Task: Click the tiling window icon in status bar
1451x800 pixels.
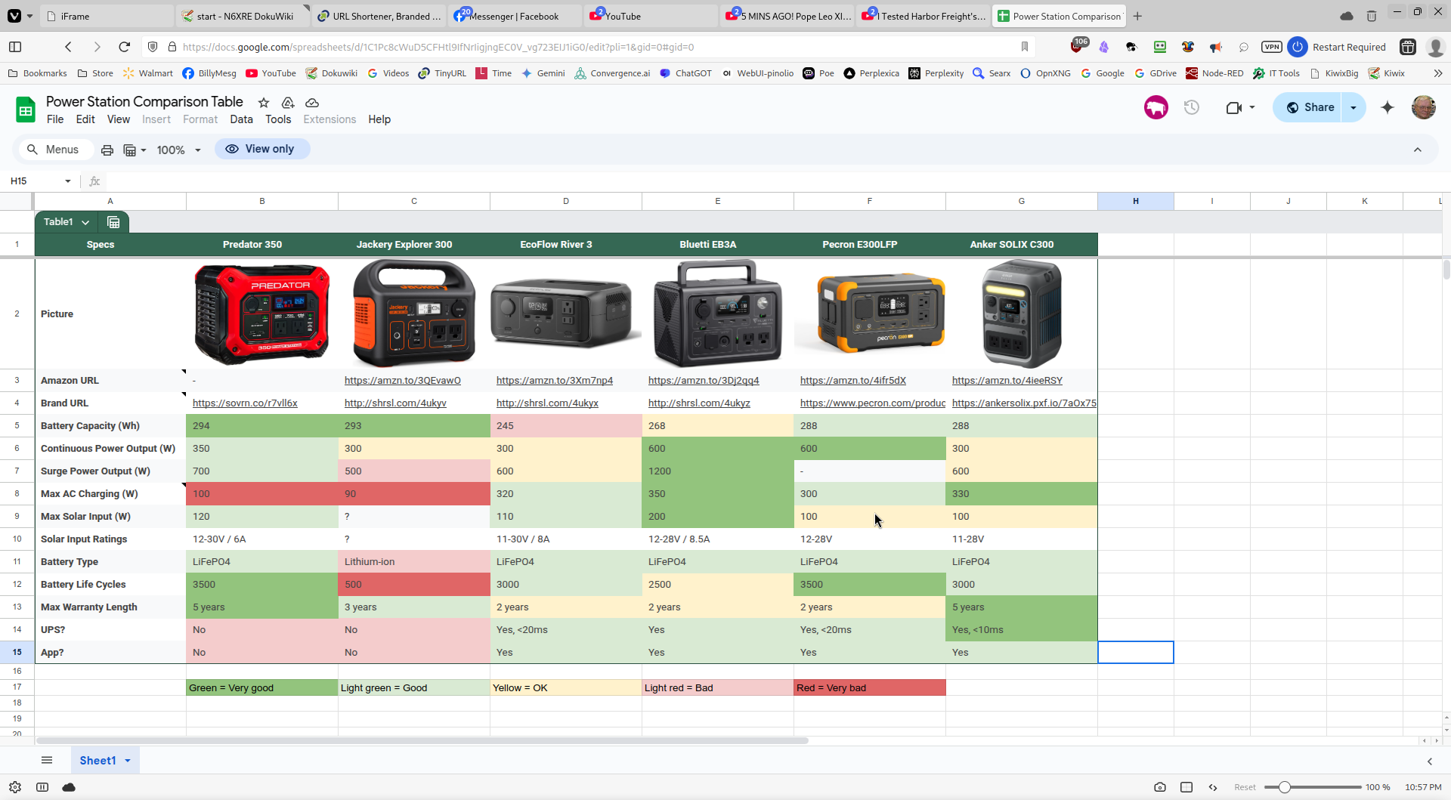Action: tap(1186, 787)
